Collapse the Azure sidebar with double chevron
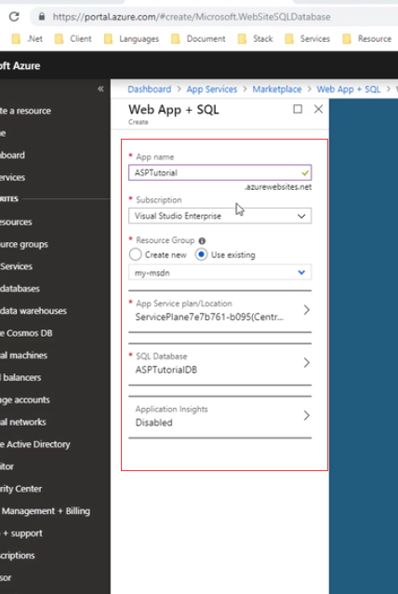The height and width of the screenshot is (594, 398). pos(100,89)
